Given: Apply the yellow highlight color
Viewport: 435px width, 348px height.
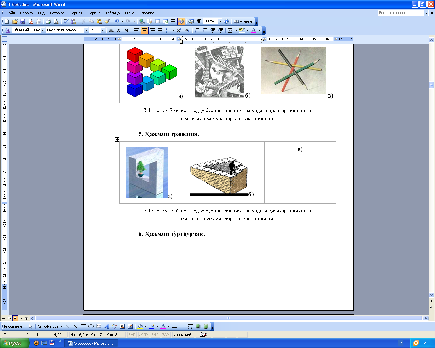Looking at the screenshot, I should click(x=242, y=30).
